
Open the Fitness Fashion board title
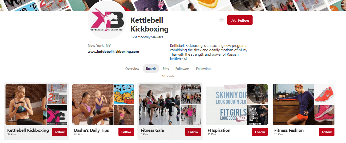(289, 130)
